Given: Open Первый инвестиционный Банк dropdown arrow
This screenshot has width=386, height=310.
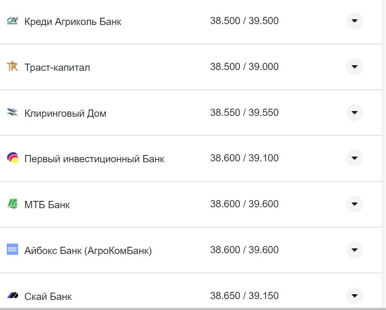Looking at the screenshot, I should click(x=354, y=158).
